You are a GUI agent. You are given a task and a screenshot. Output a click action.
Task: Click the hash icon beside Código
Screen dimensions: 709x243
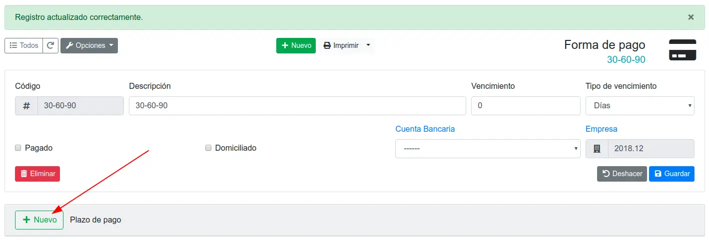pos(26,106)
